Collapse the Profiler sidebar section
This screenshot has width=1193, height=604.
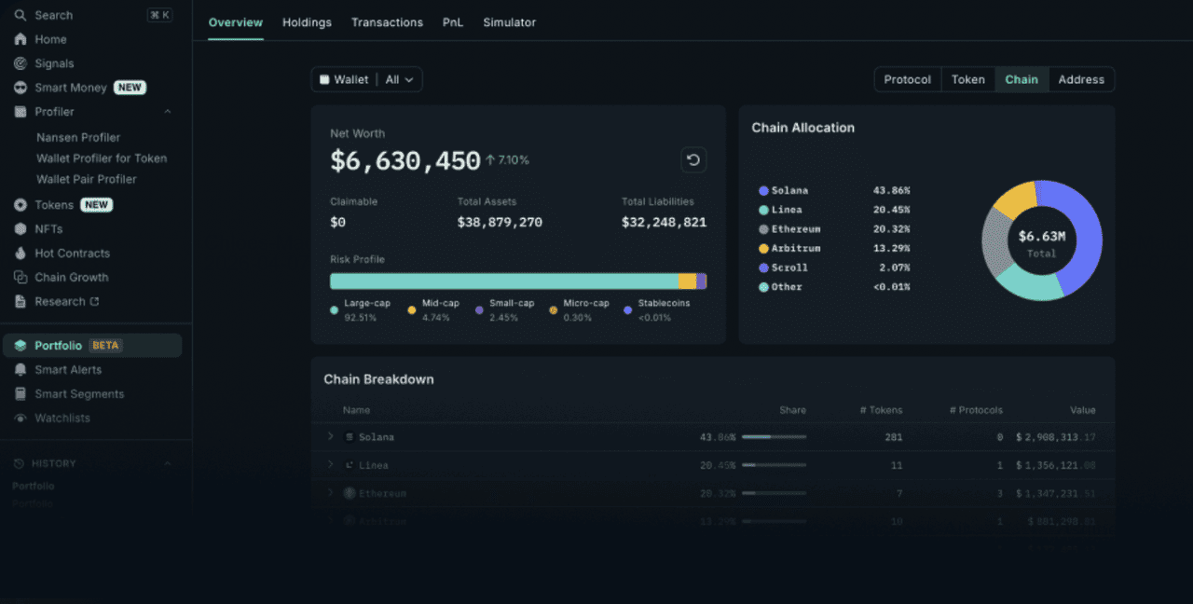pyautogui.click(x=168, y=112)
